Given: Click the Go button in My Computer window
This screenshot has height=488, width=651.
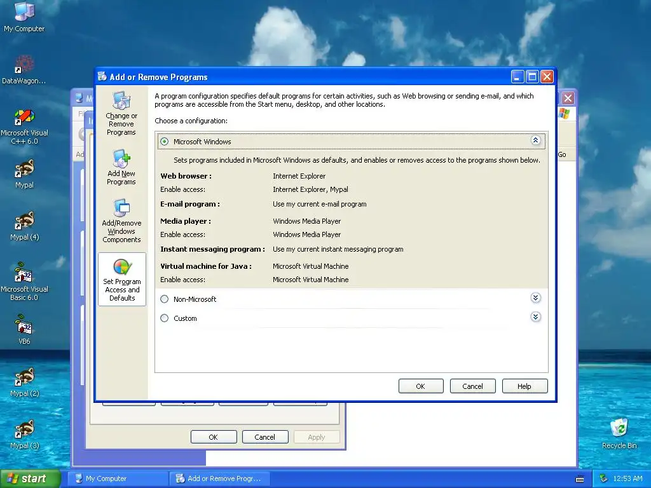Looking at the screenshot, I should tap(562, 154).
